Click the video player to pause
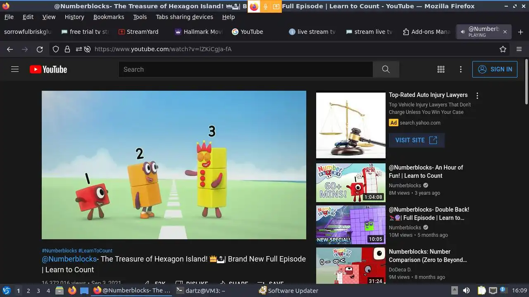The image size is (529, 297). pyautogui.click(x=174, y=165)
